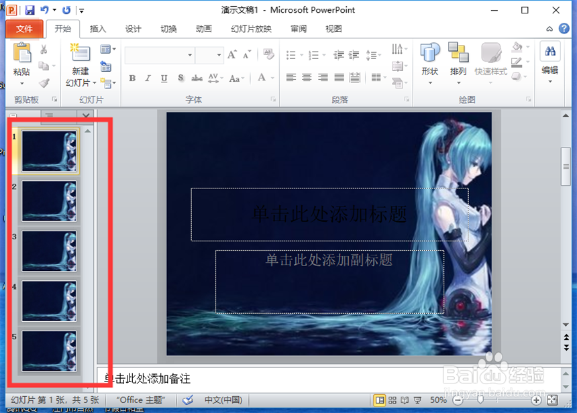
Task: Select slide 5 thumbnail
Action: point(49,351)
